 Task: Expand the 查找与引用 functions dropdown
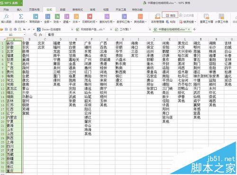tap(114, 22)
